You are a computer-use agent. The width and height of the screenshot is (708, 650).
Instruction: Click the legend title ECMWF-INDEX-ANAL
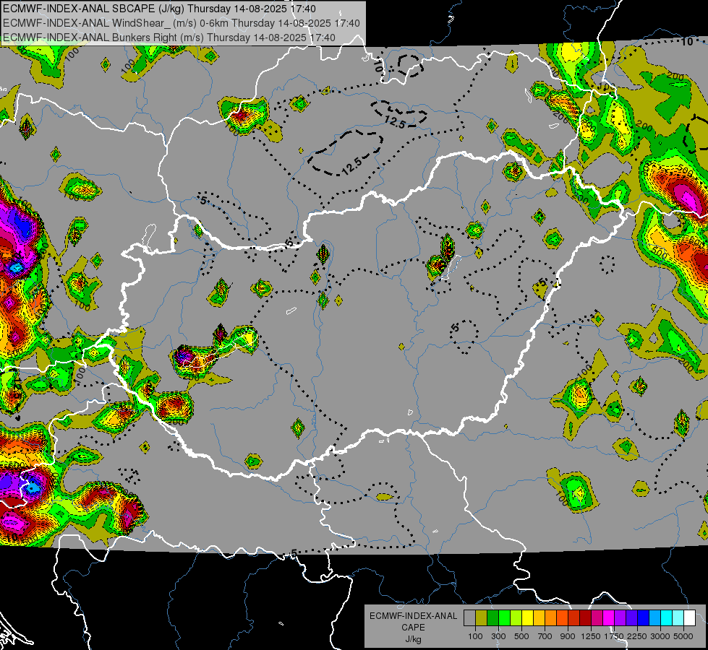(413, 616)
